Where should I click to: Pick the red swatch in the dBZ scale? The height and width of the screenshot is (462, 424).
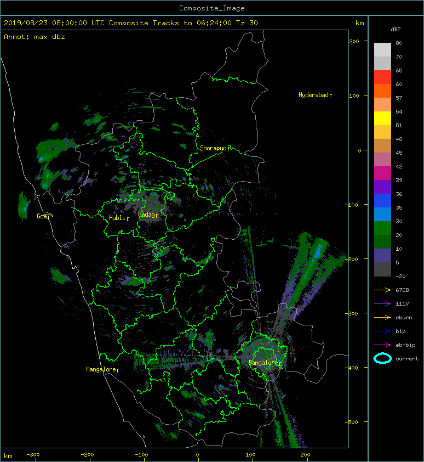pyautogui.click(x=382, y=77)
